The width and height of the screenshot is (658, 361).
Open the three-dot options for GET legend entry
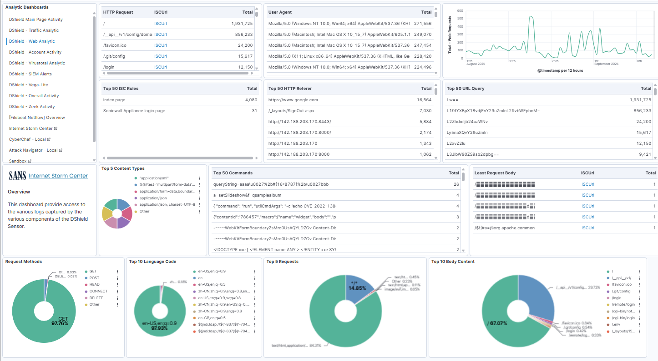pyautogui.click(x=117, y=272)
